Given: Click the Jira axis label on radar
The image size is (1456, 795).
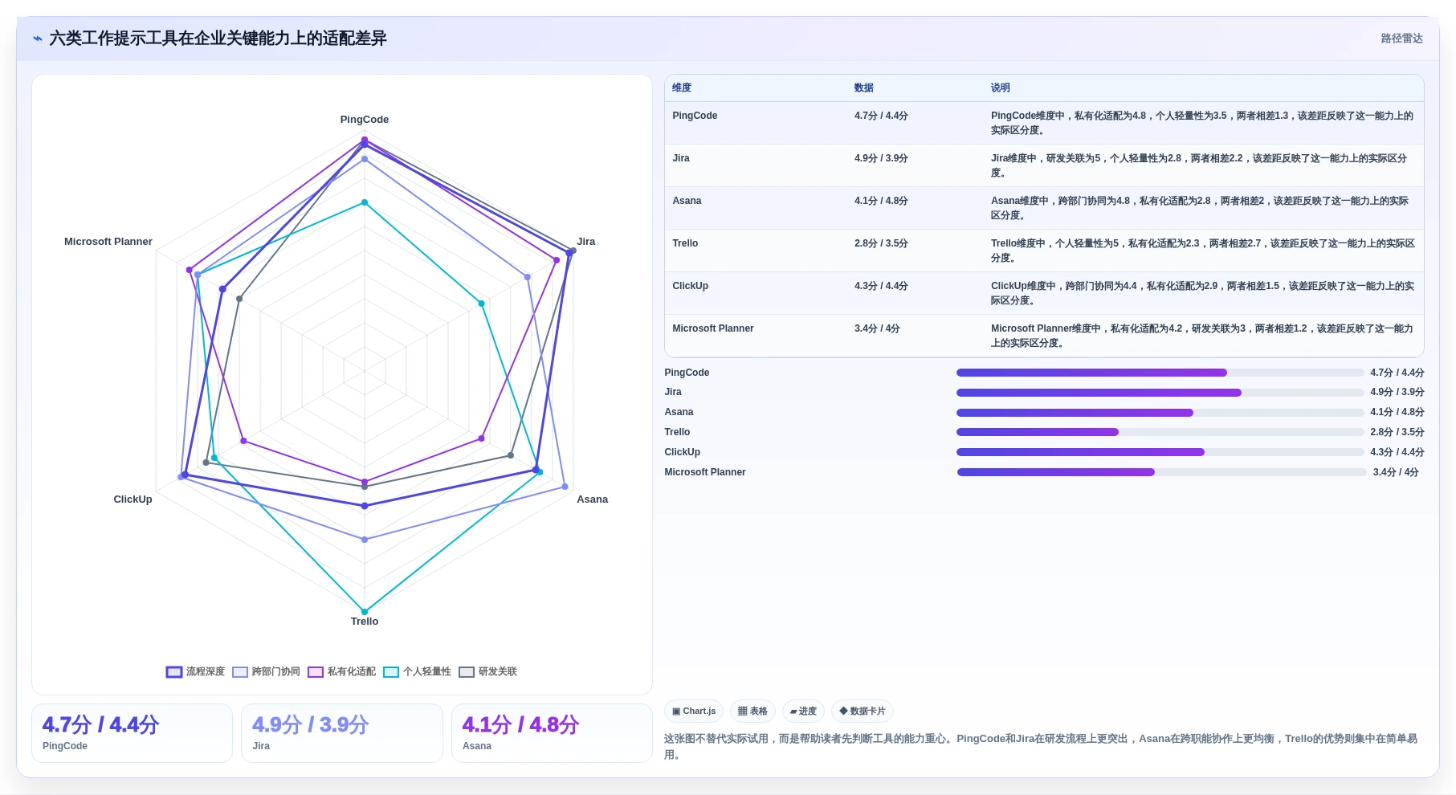Looking at the screenshot, I should tap(586, 242).
